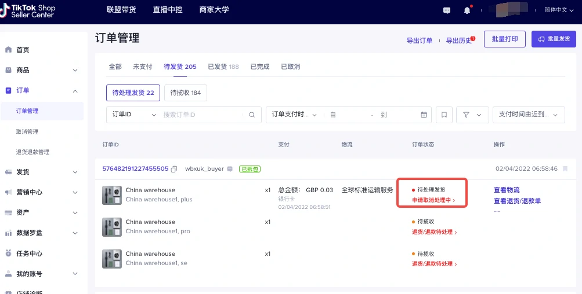Image resolution: width=582 pixels, height=294 pixels.
Task: Open the 支付时间由近到 sort dropdown
Action: coord(528,115)
